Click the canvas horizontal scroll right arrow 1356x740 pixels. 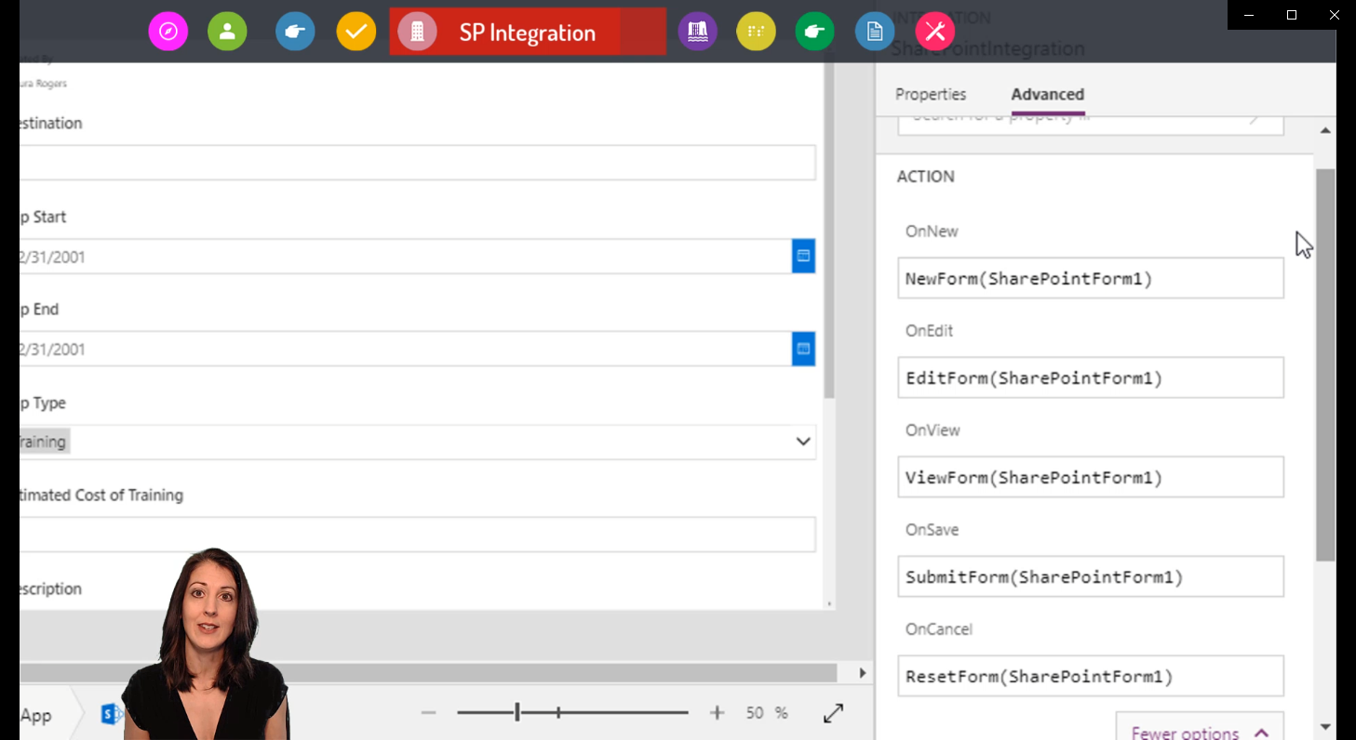pyautogui.click(x=862, y=673)
